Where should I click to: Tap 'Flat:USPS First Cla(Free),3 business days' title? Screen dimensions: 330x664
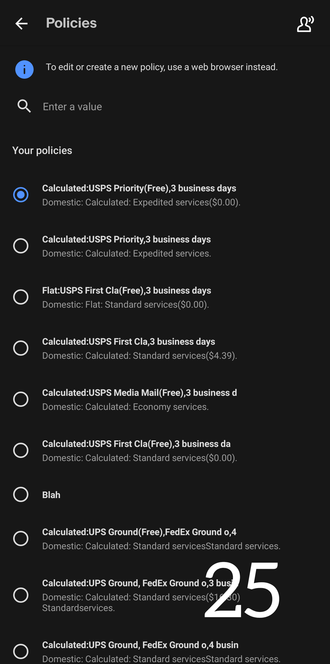pos(127,291)
